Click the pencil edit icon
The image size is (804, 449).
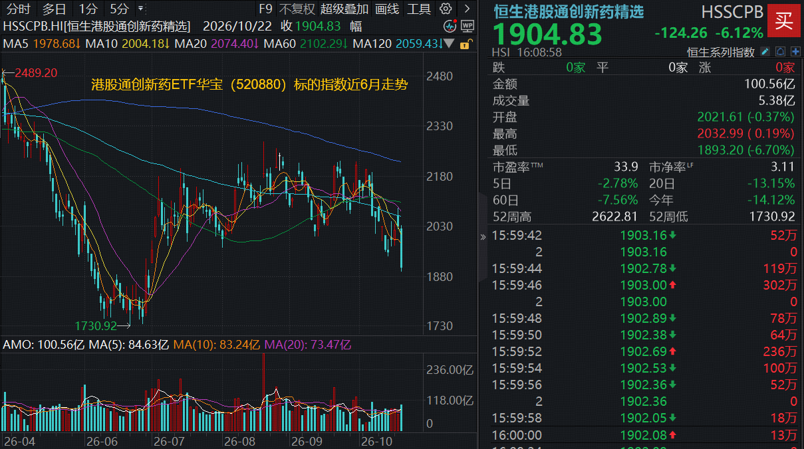[765, 52]
